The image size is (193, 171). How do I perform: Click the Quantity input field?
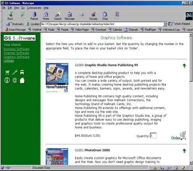(153, 136)
